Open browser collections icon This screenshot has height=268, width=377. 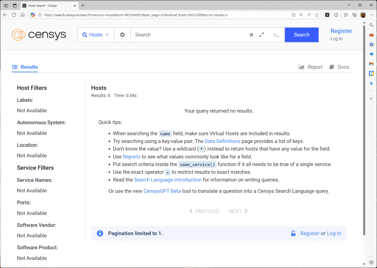coord(354,15)
